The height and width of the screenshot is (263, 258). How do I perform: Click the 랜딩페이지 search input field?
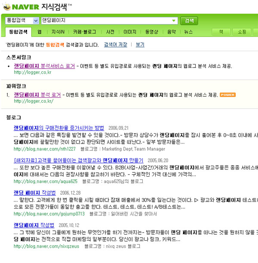pos(109,21)
